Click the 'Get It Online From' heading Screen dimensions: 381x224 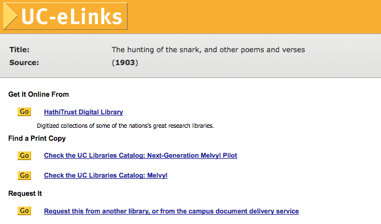(38, 94)
